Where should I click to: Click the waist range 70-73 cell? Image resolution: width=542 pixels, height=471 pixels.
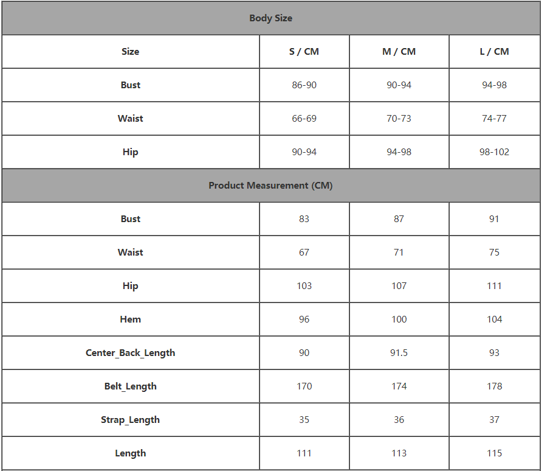pos(399,119)
